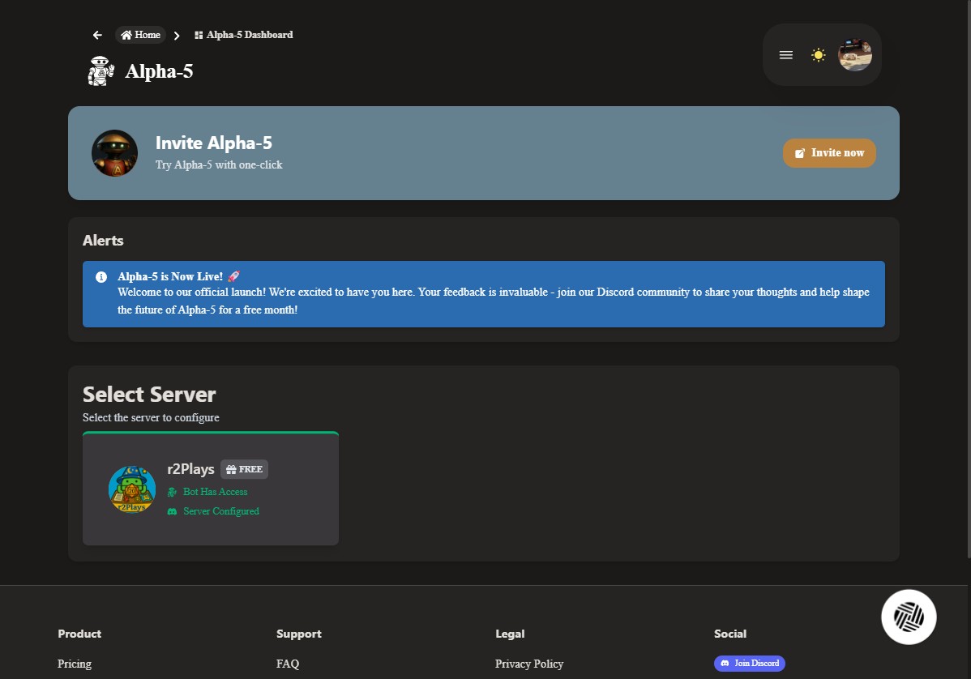971x679 pixels.
Task: Click the Invite now button
Action: point(829,153)
